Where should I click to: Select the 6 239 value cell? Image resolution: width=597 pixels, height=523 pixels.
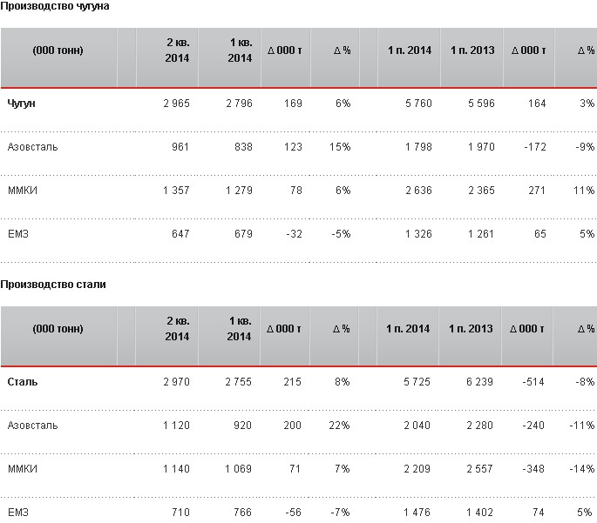click(x=478, y=382)
